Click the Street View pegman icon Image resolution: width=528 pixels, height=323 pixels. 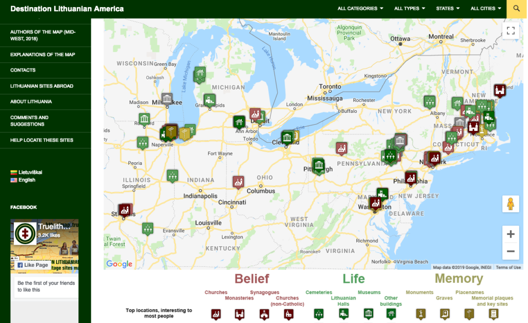510,204
